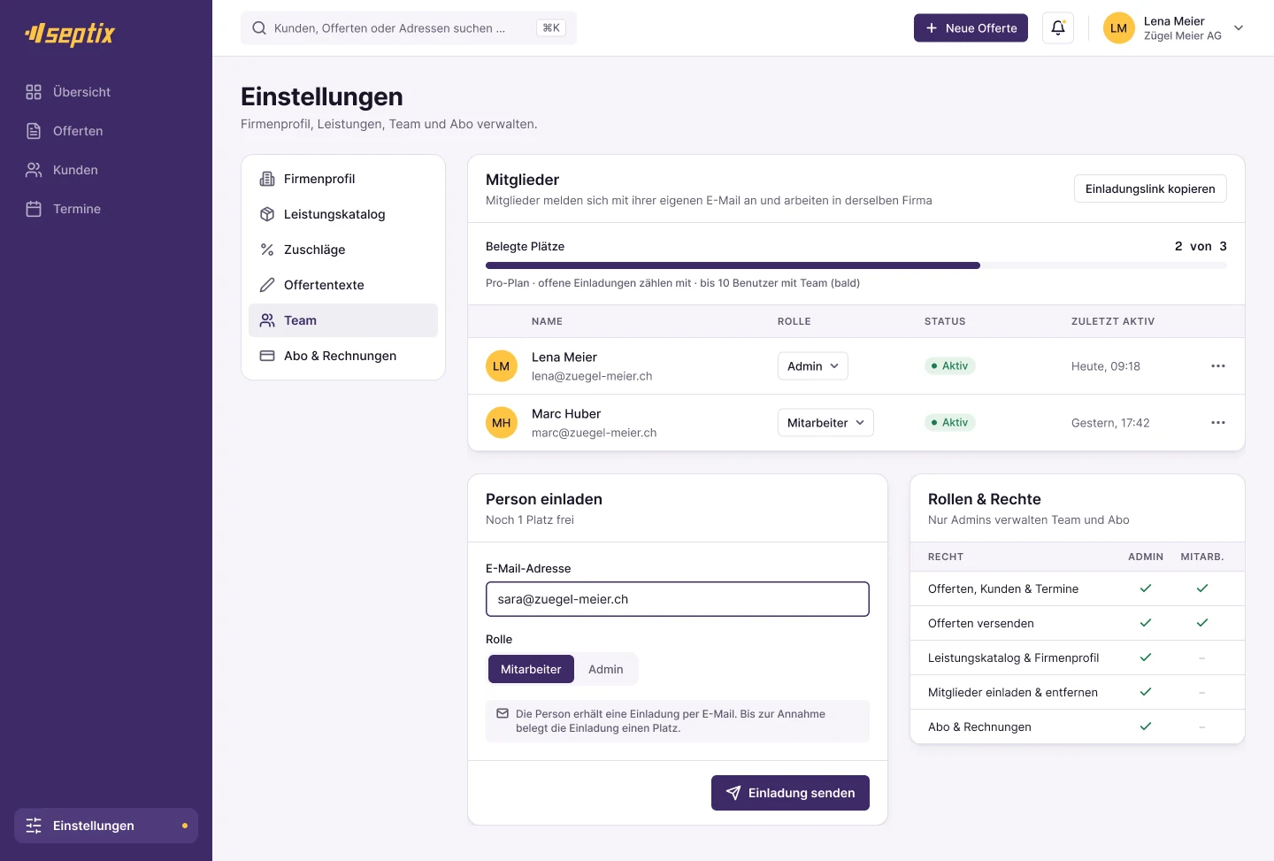
Task: Click the Übersicht grid icon
Action: (x=34, y=92)
